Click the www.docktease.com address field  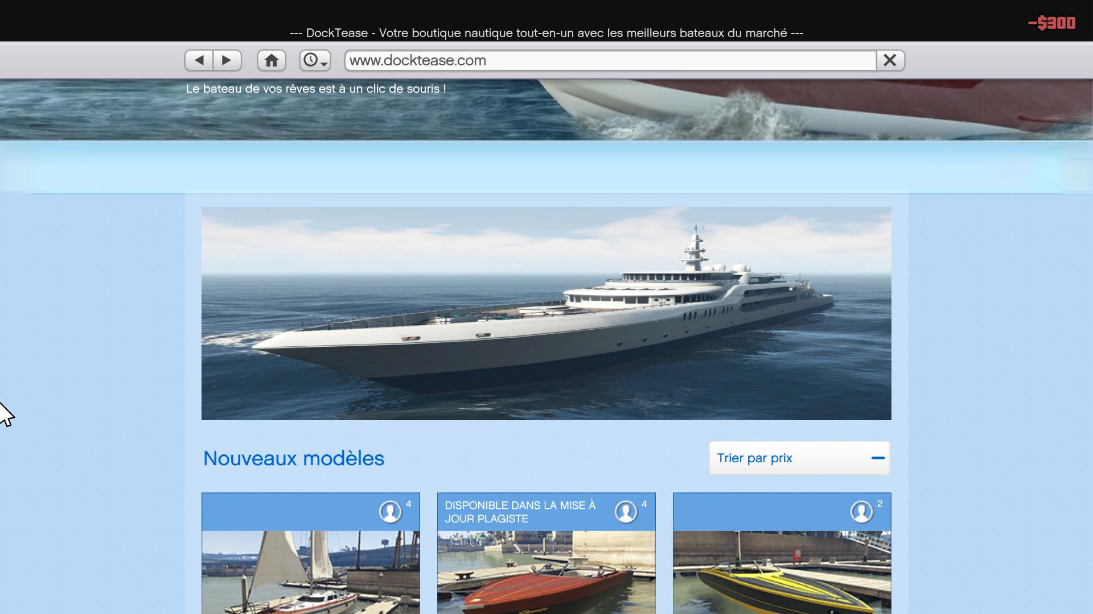tap(609, 60)
